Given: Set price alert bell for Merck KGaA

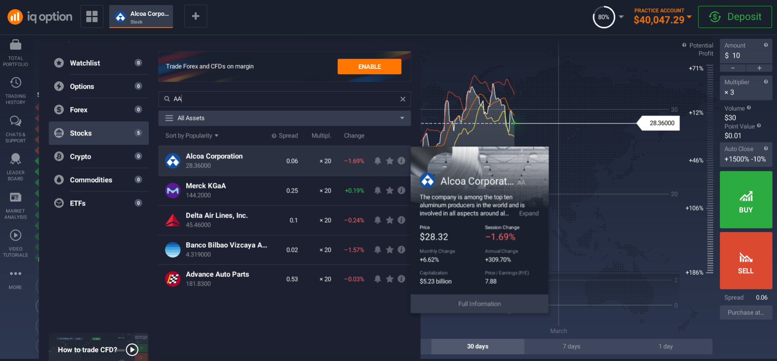Looking at the screenshot, I should tap(377, 191).
